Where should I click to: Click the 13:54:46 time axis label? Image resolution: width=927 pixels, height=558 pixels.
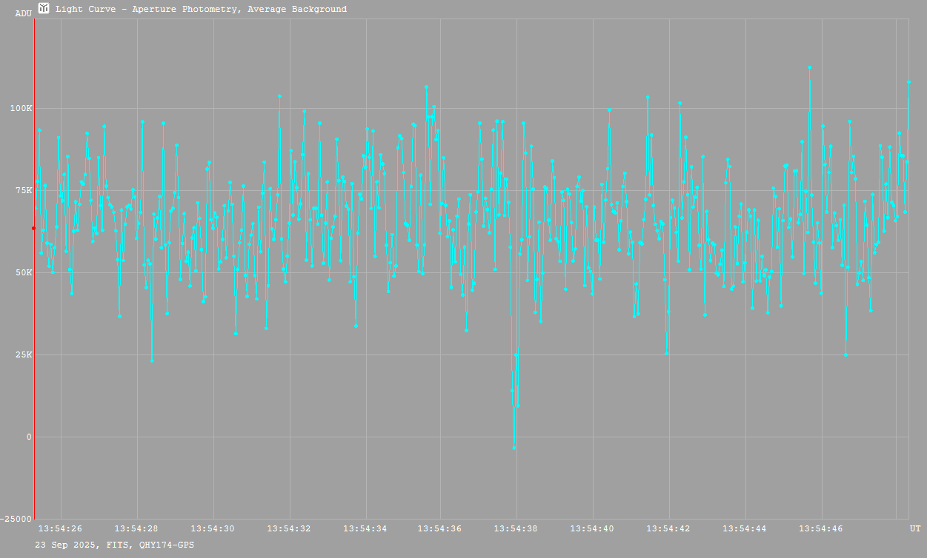(821, 529)
